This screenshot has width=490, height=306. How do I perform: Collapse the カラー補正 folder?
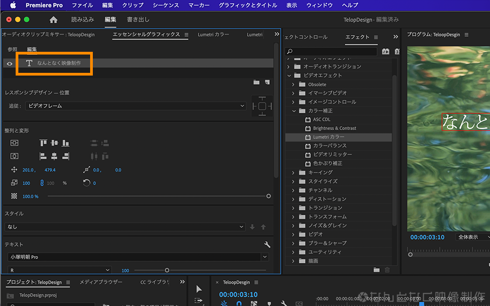[x=294, y=111]
